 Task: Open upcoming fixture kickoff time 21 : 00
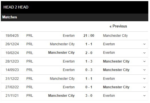click(89, 36)
